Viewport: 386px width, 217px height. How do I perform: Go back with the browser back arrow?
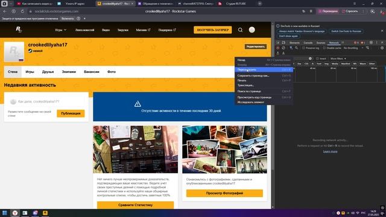tap(5, 11)
